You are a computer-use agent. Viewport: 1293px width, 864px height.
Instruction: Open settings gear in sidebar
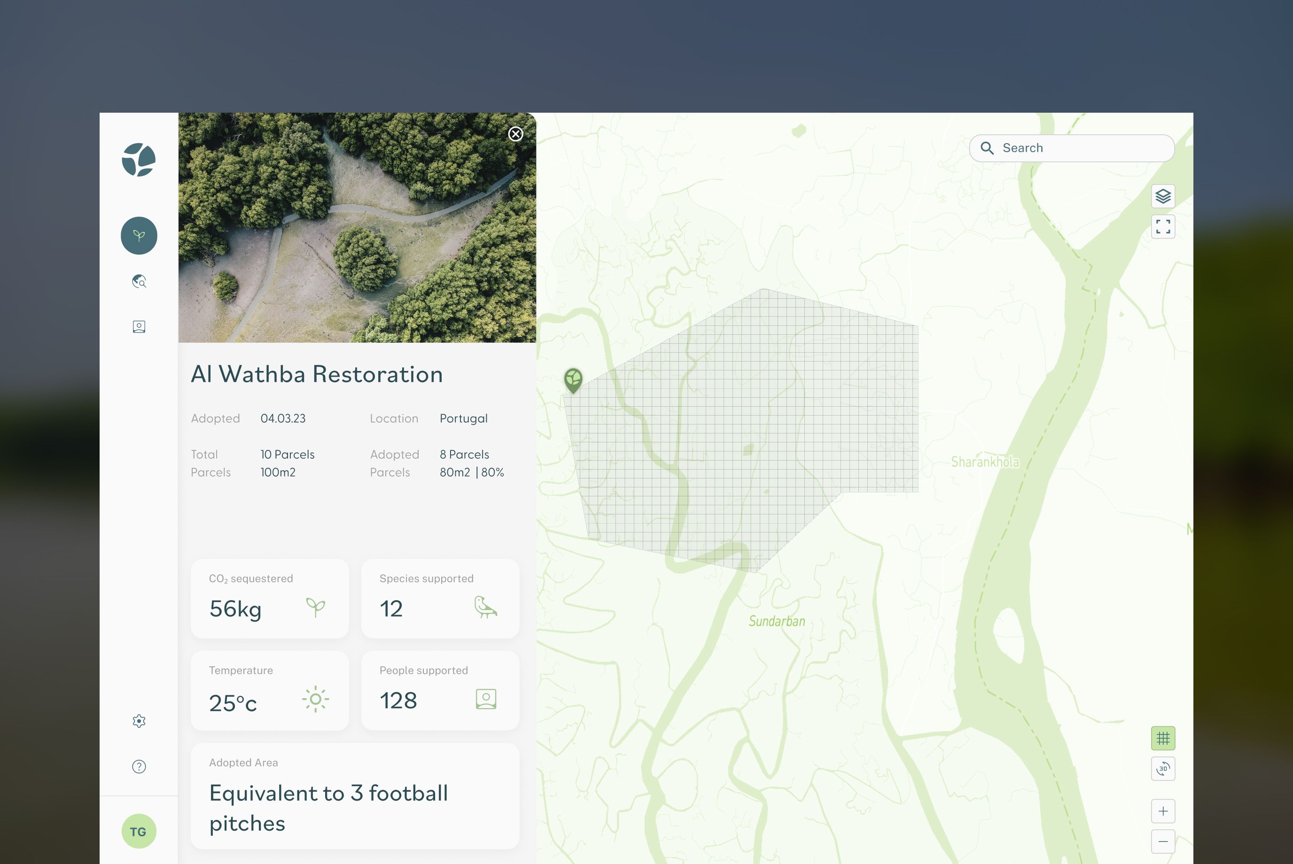coord(139,721)
